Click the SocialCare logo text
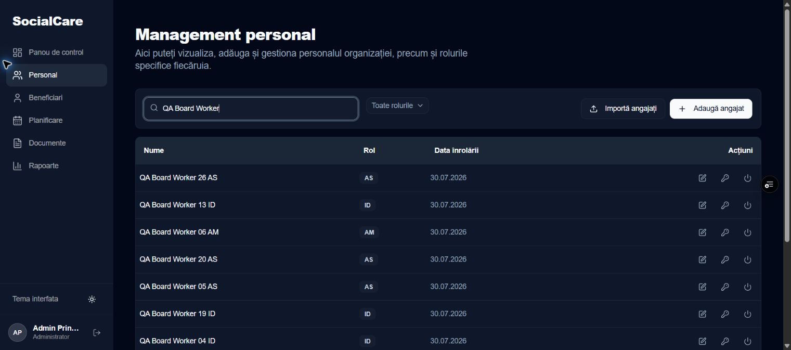The height and width of the screenshot is (350, 791). 48,21
